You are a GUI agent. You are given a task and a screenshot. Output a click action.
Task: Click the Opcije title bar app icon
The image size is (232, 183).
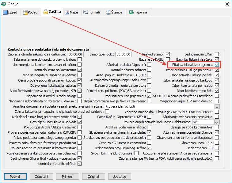pyautogui.click(x=4, y=4)
